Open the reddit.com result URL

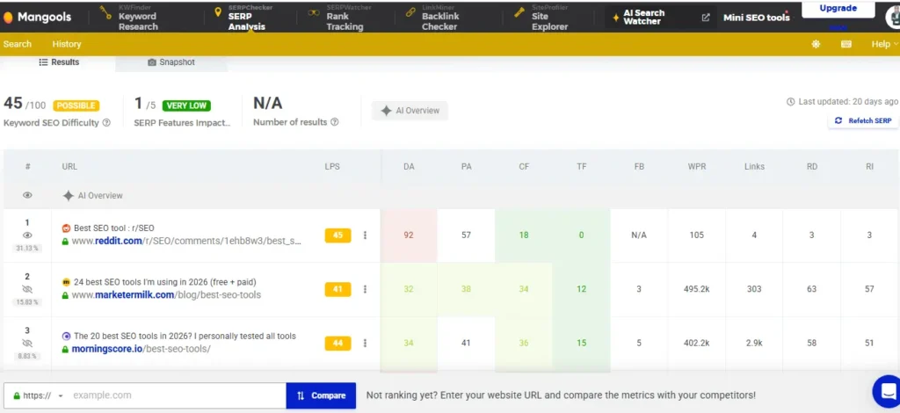(x=186, y=241)
